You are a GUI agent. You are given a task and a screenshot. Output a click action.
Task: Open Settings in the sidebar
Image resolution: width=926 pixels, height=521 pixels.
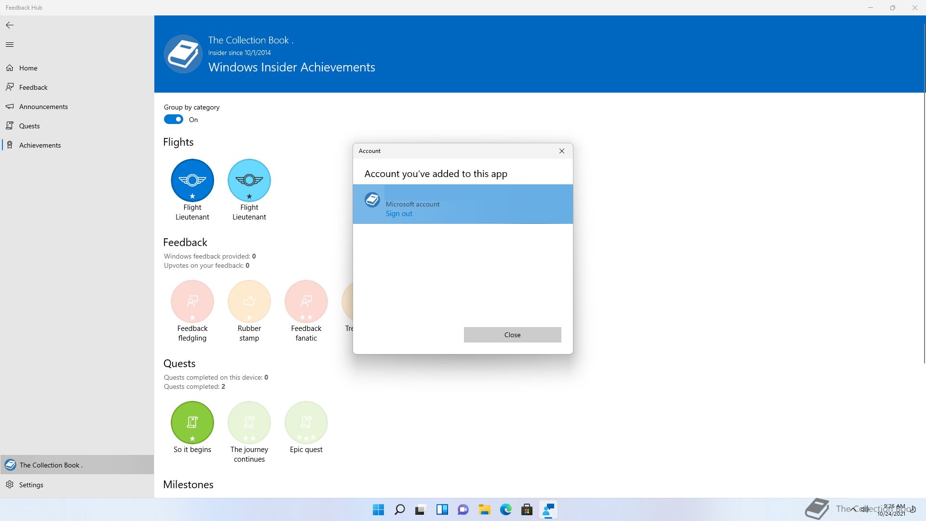click(77, 485)
